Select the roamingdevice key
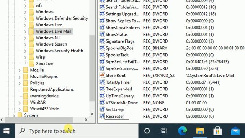This screenshot has width=245, height=138. point(44,96)
